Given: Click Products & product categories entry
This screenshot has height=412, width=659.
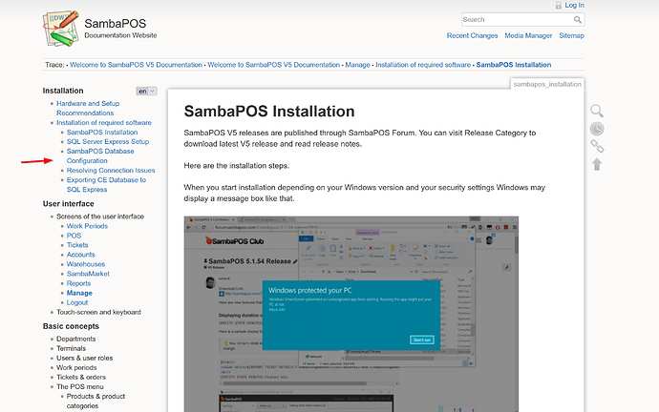Looking at the screenshot, I should tap(96, 402).
